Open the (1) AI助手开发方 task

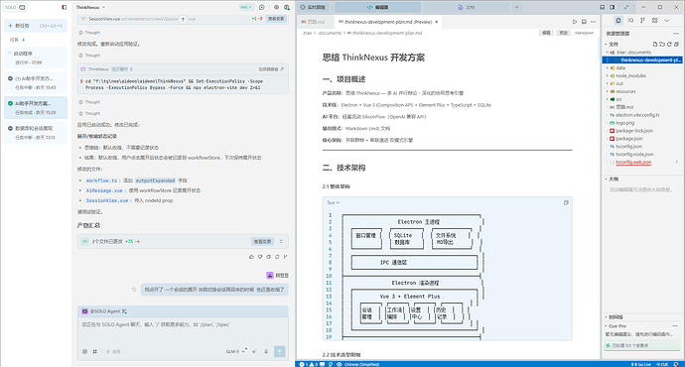(x=36, y=83)
